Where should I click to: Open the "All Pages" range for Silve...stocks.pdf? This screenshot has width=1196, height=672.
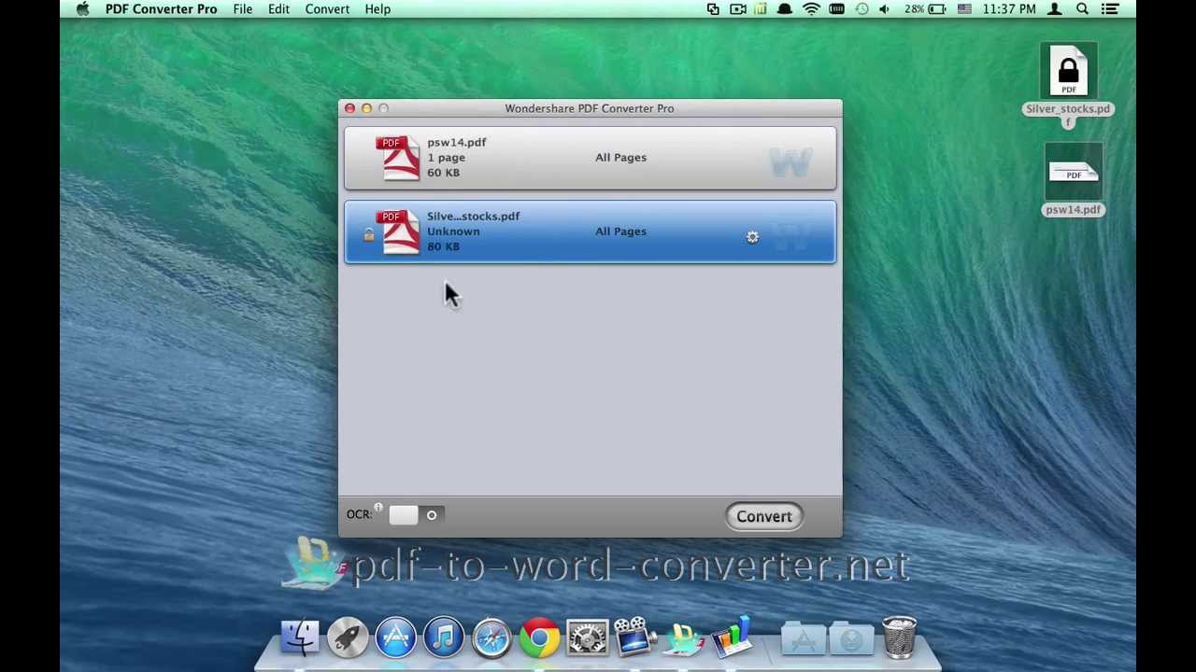(x=620, y=231)
